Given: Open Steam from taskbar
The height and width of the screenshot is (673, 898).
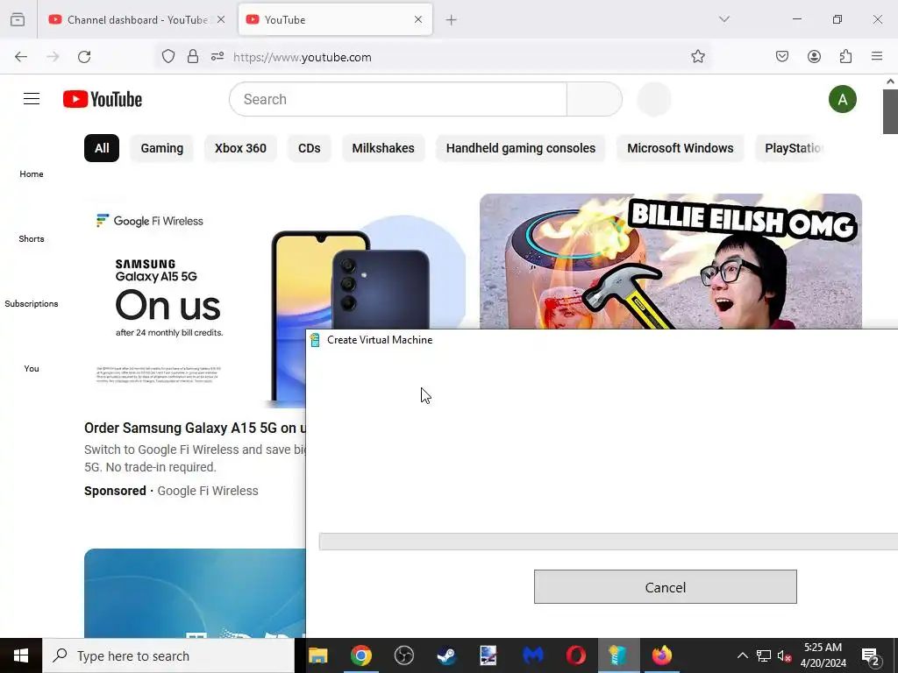Looking at the screenshot, I should [446, 655].
